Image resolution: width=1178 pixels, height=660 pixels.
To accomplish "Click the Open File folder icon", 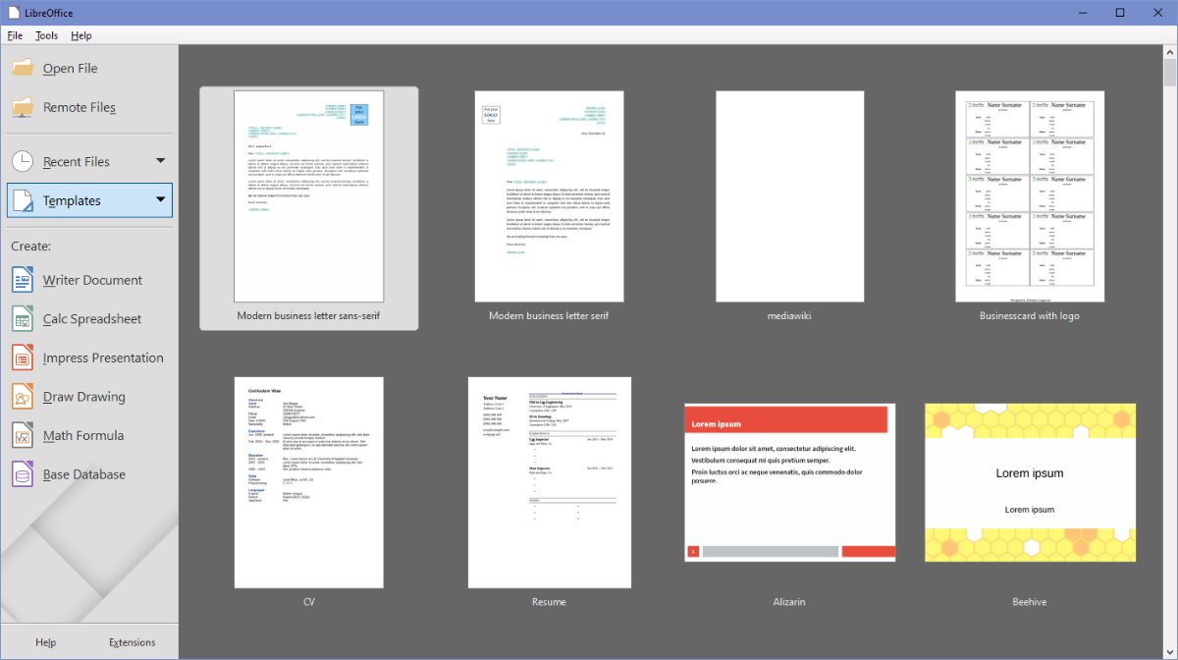I will coord(23,68).
